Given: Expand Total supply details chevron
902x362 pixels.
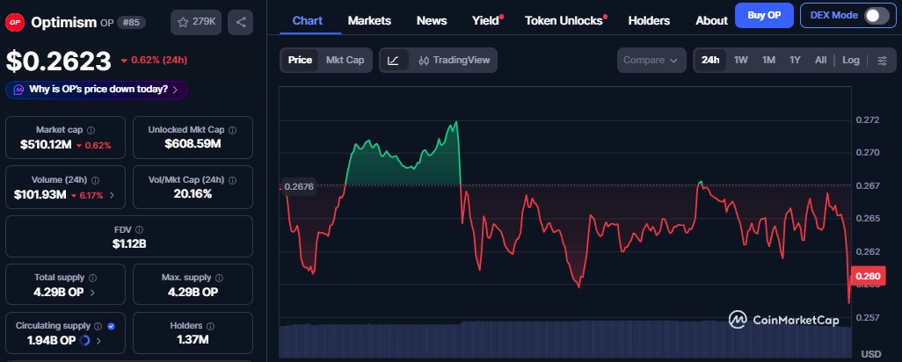Looking at the screenshot, I should coord(92,293).
